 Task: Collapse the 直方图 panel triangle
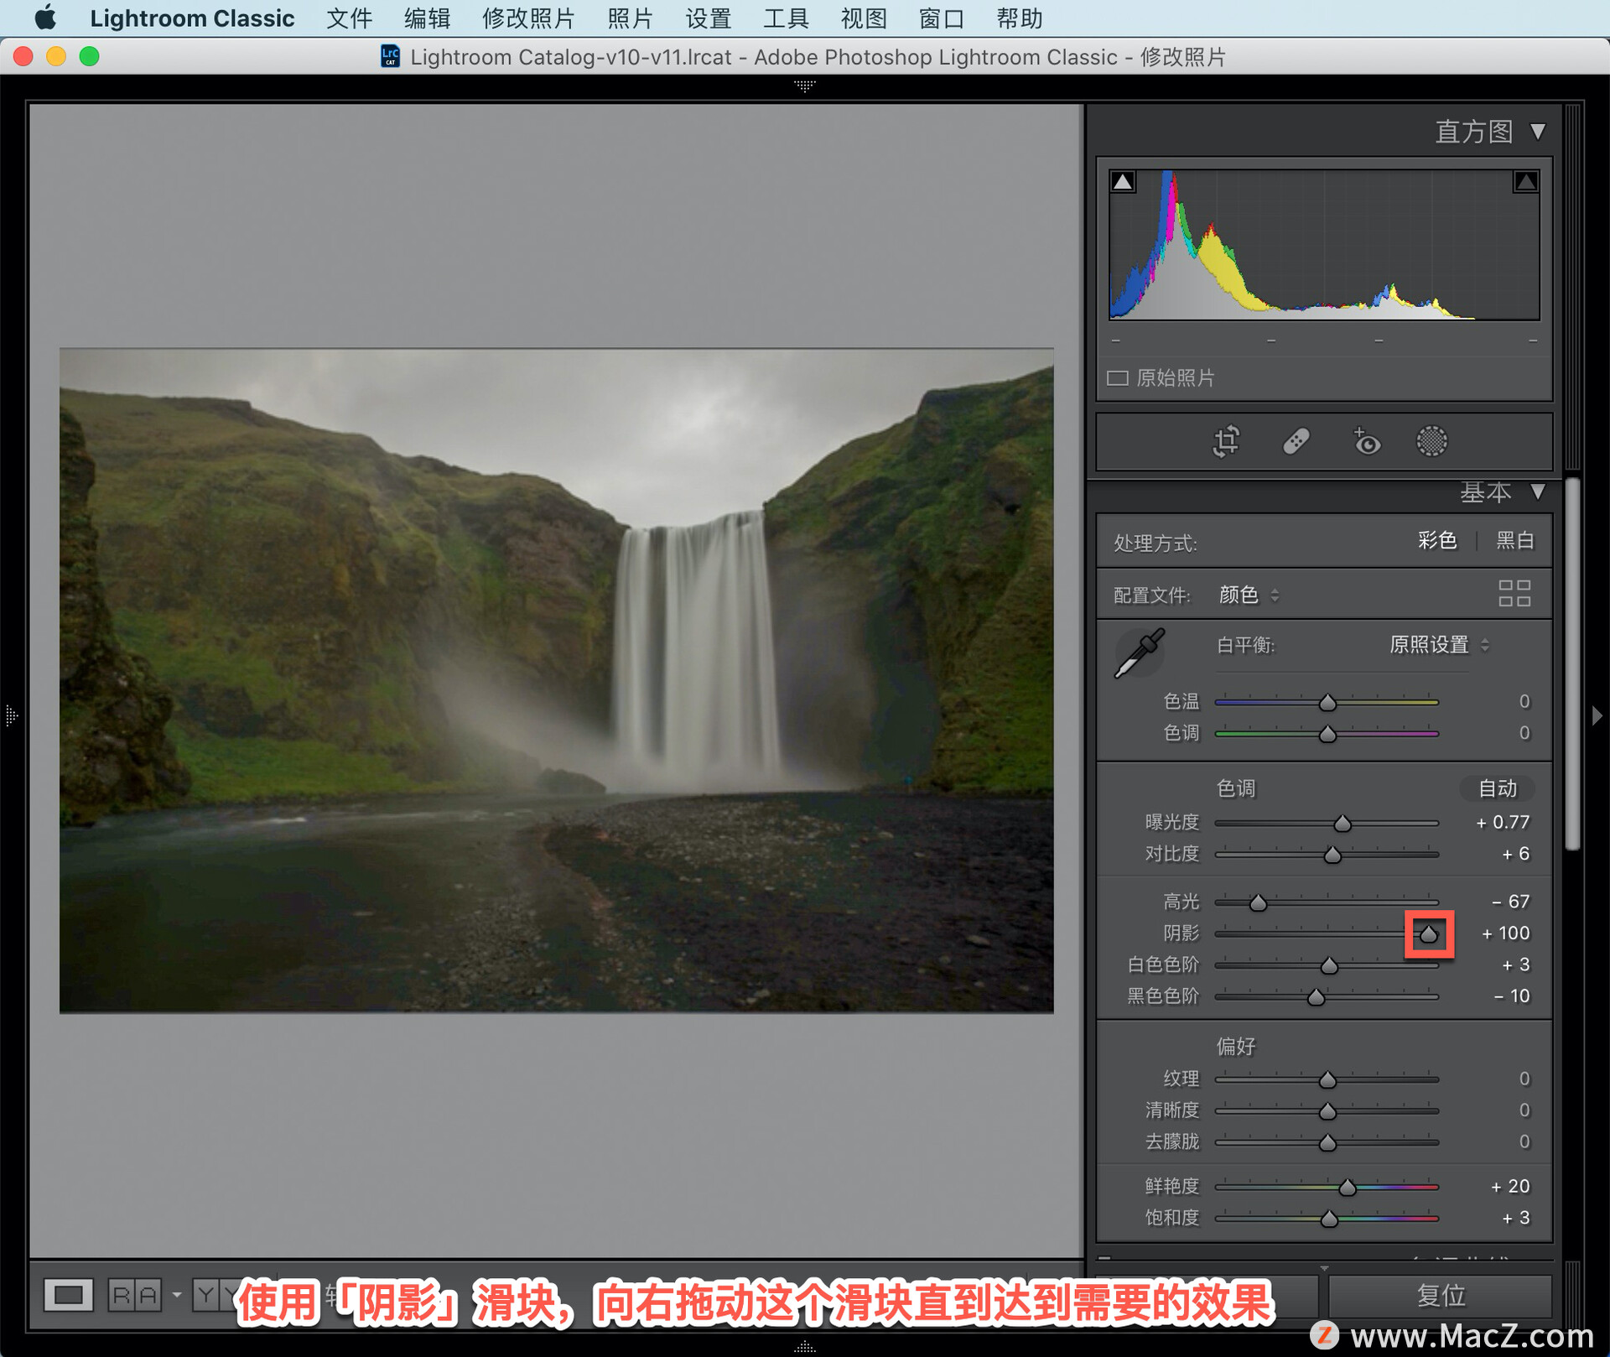[x=1538, y=132]
